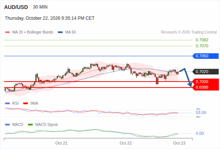Click the MA 20 + Bollinger Bands legend label
The width and height of the screenshot is (220, 149).
coord(33,32)
